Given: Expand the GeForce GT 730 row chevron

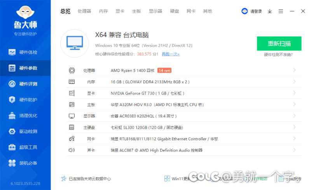Looking at the screenshot, I should click(x=294, y=93).
